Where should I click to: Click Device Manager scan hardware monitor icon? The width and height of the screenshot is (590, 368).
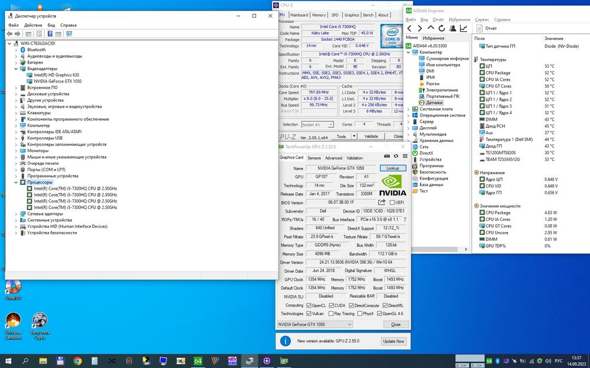click(69, 34)
